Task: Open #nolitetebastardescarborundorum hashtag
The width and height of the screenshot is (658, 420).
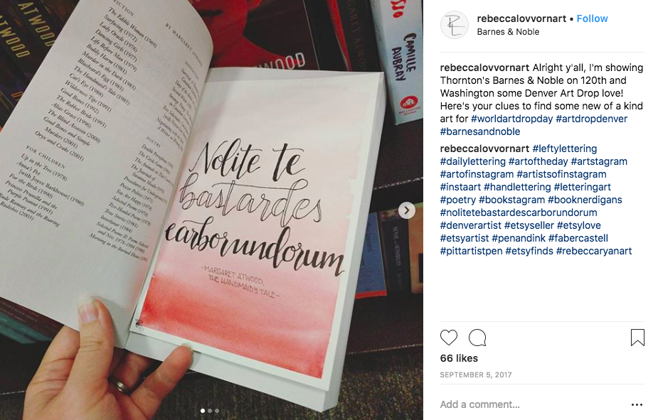Action: 519,212
